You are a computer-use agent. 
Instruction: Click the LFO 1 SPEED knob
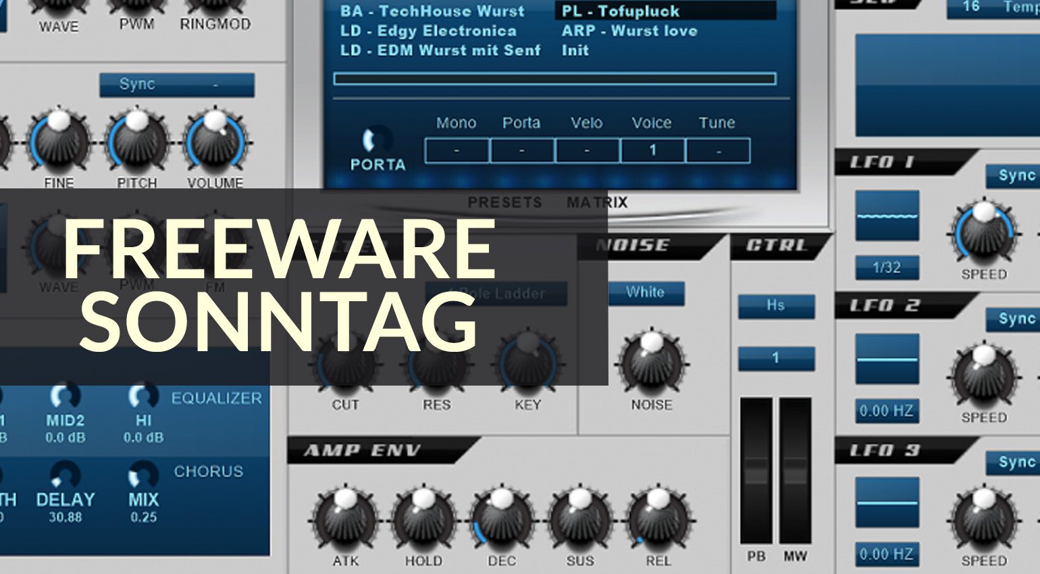point(984,233)
